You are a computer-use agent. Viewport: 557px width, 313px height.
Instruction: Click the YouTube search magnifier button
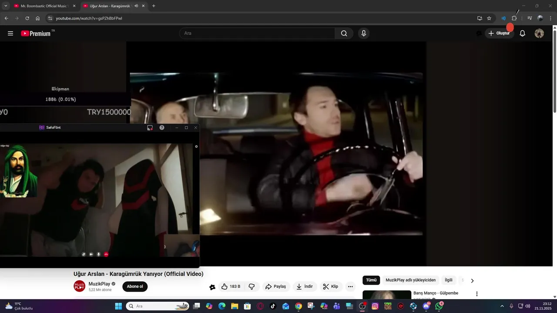(344, 33)
